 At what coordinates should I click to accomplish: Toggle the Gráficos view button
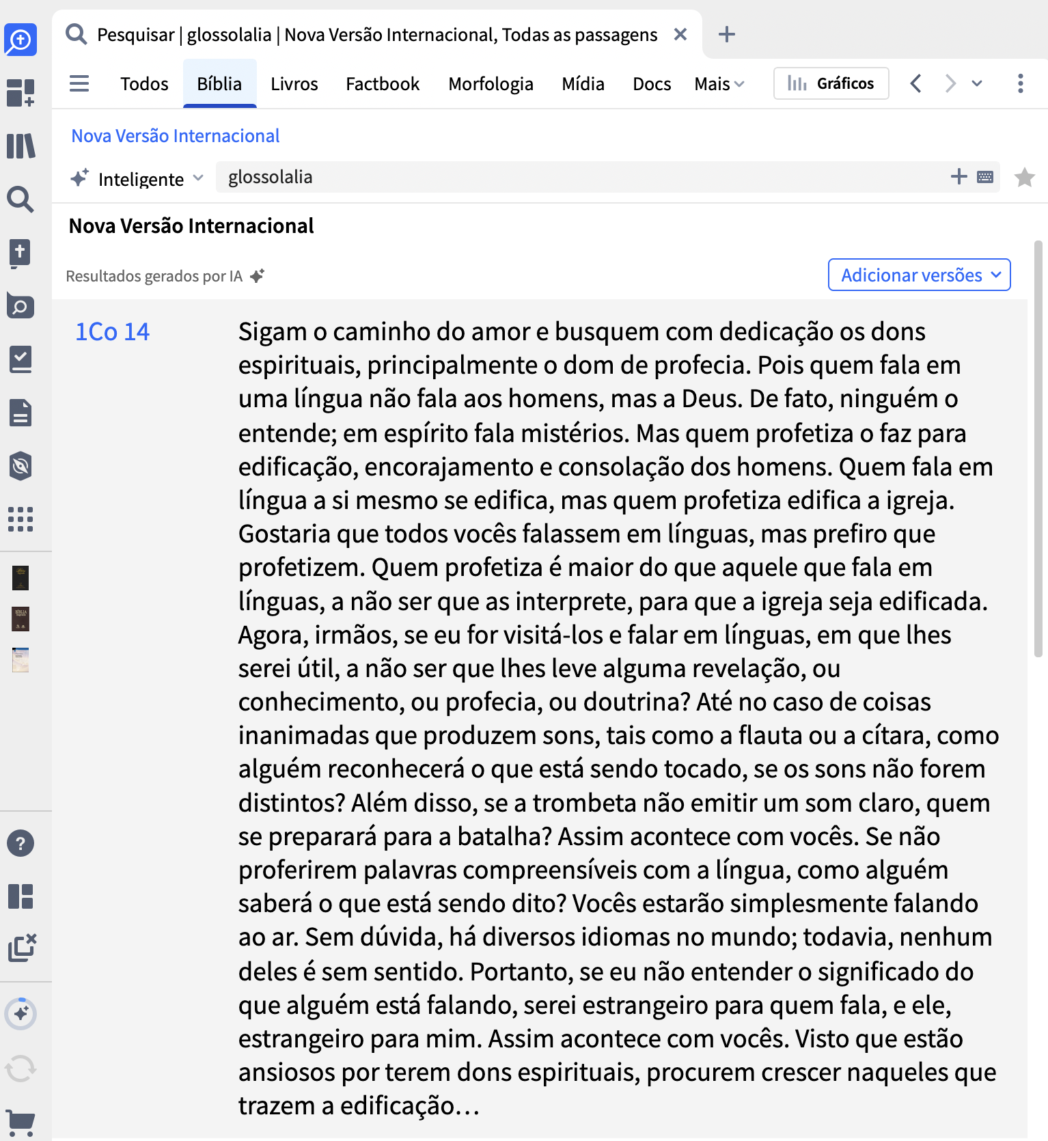click(831, 83)
